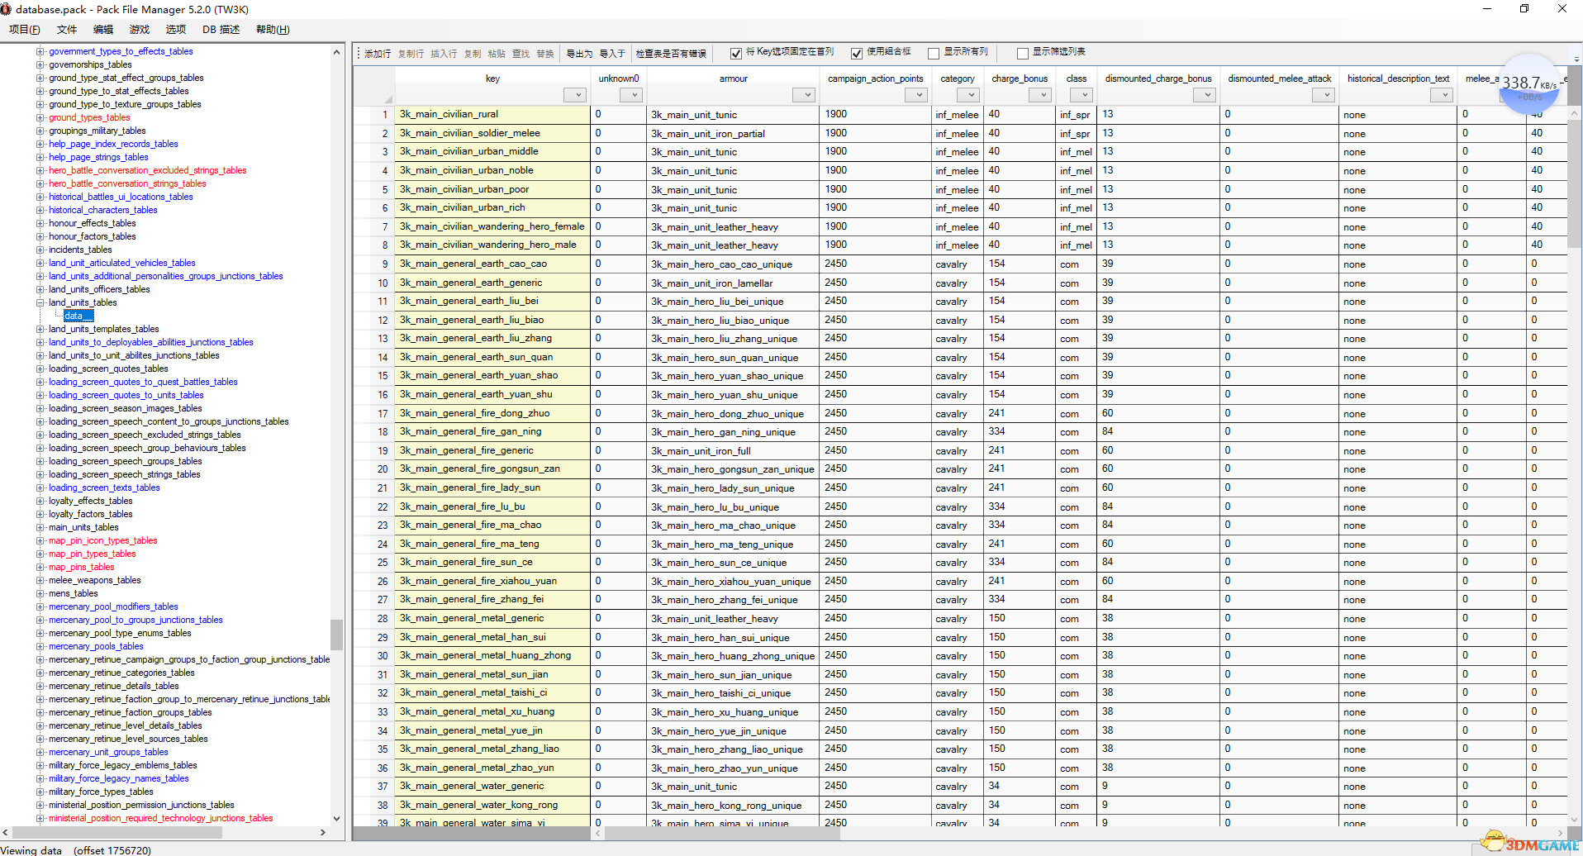The image size is (1583, 856).
Task: Open the 项目(F) menu
Action: pyautogui.click(x=24, y=30)
